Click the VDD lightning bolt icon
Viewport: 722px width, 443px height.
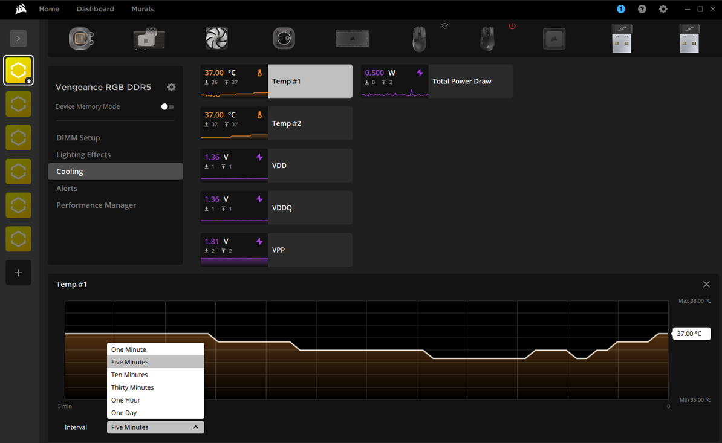tap(259, 157)
